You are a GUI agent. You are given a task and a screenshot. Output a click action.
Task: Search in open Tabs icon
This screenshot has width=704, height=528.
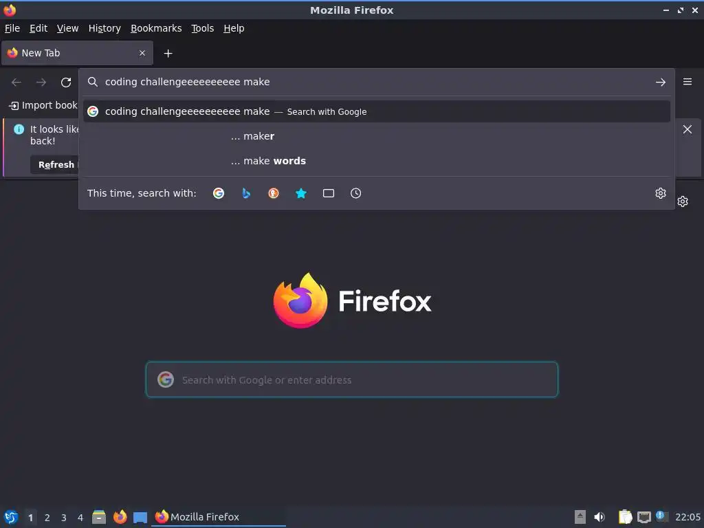coord(329,193)
